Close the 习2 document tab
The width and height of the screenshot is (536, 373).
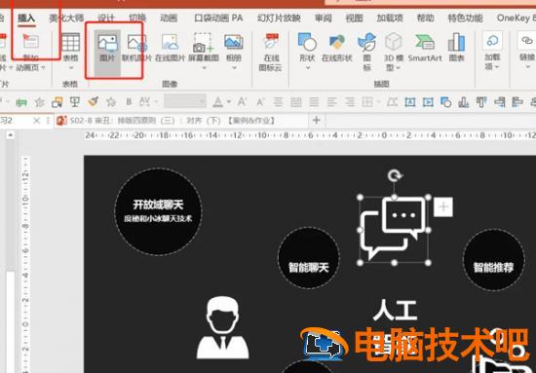36,121
